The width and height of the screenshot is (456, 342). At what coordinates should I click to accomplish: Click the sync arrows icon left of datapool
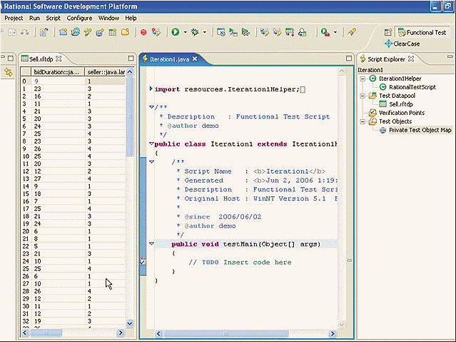(x=8, y=72)
